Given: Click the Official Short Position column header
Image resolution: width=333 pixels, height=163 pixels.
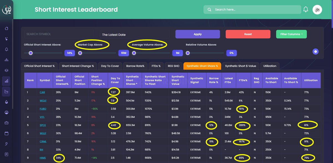Looking at the screenshot, I should pyautogui.click(x=79, y=80).
